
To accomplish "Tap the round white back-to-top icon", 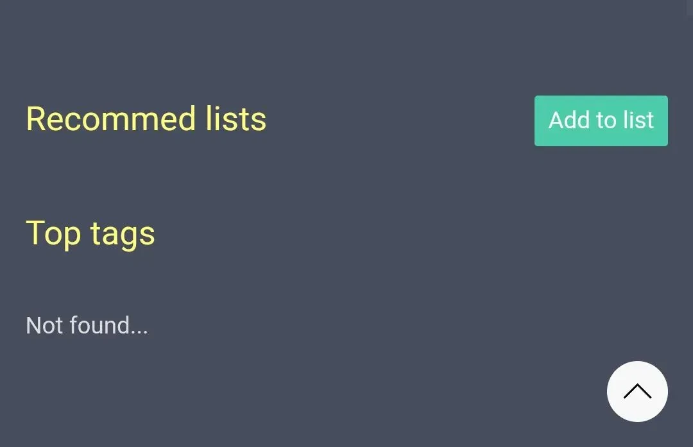I will [637, 391].
